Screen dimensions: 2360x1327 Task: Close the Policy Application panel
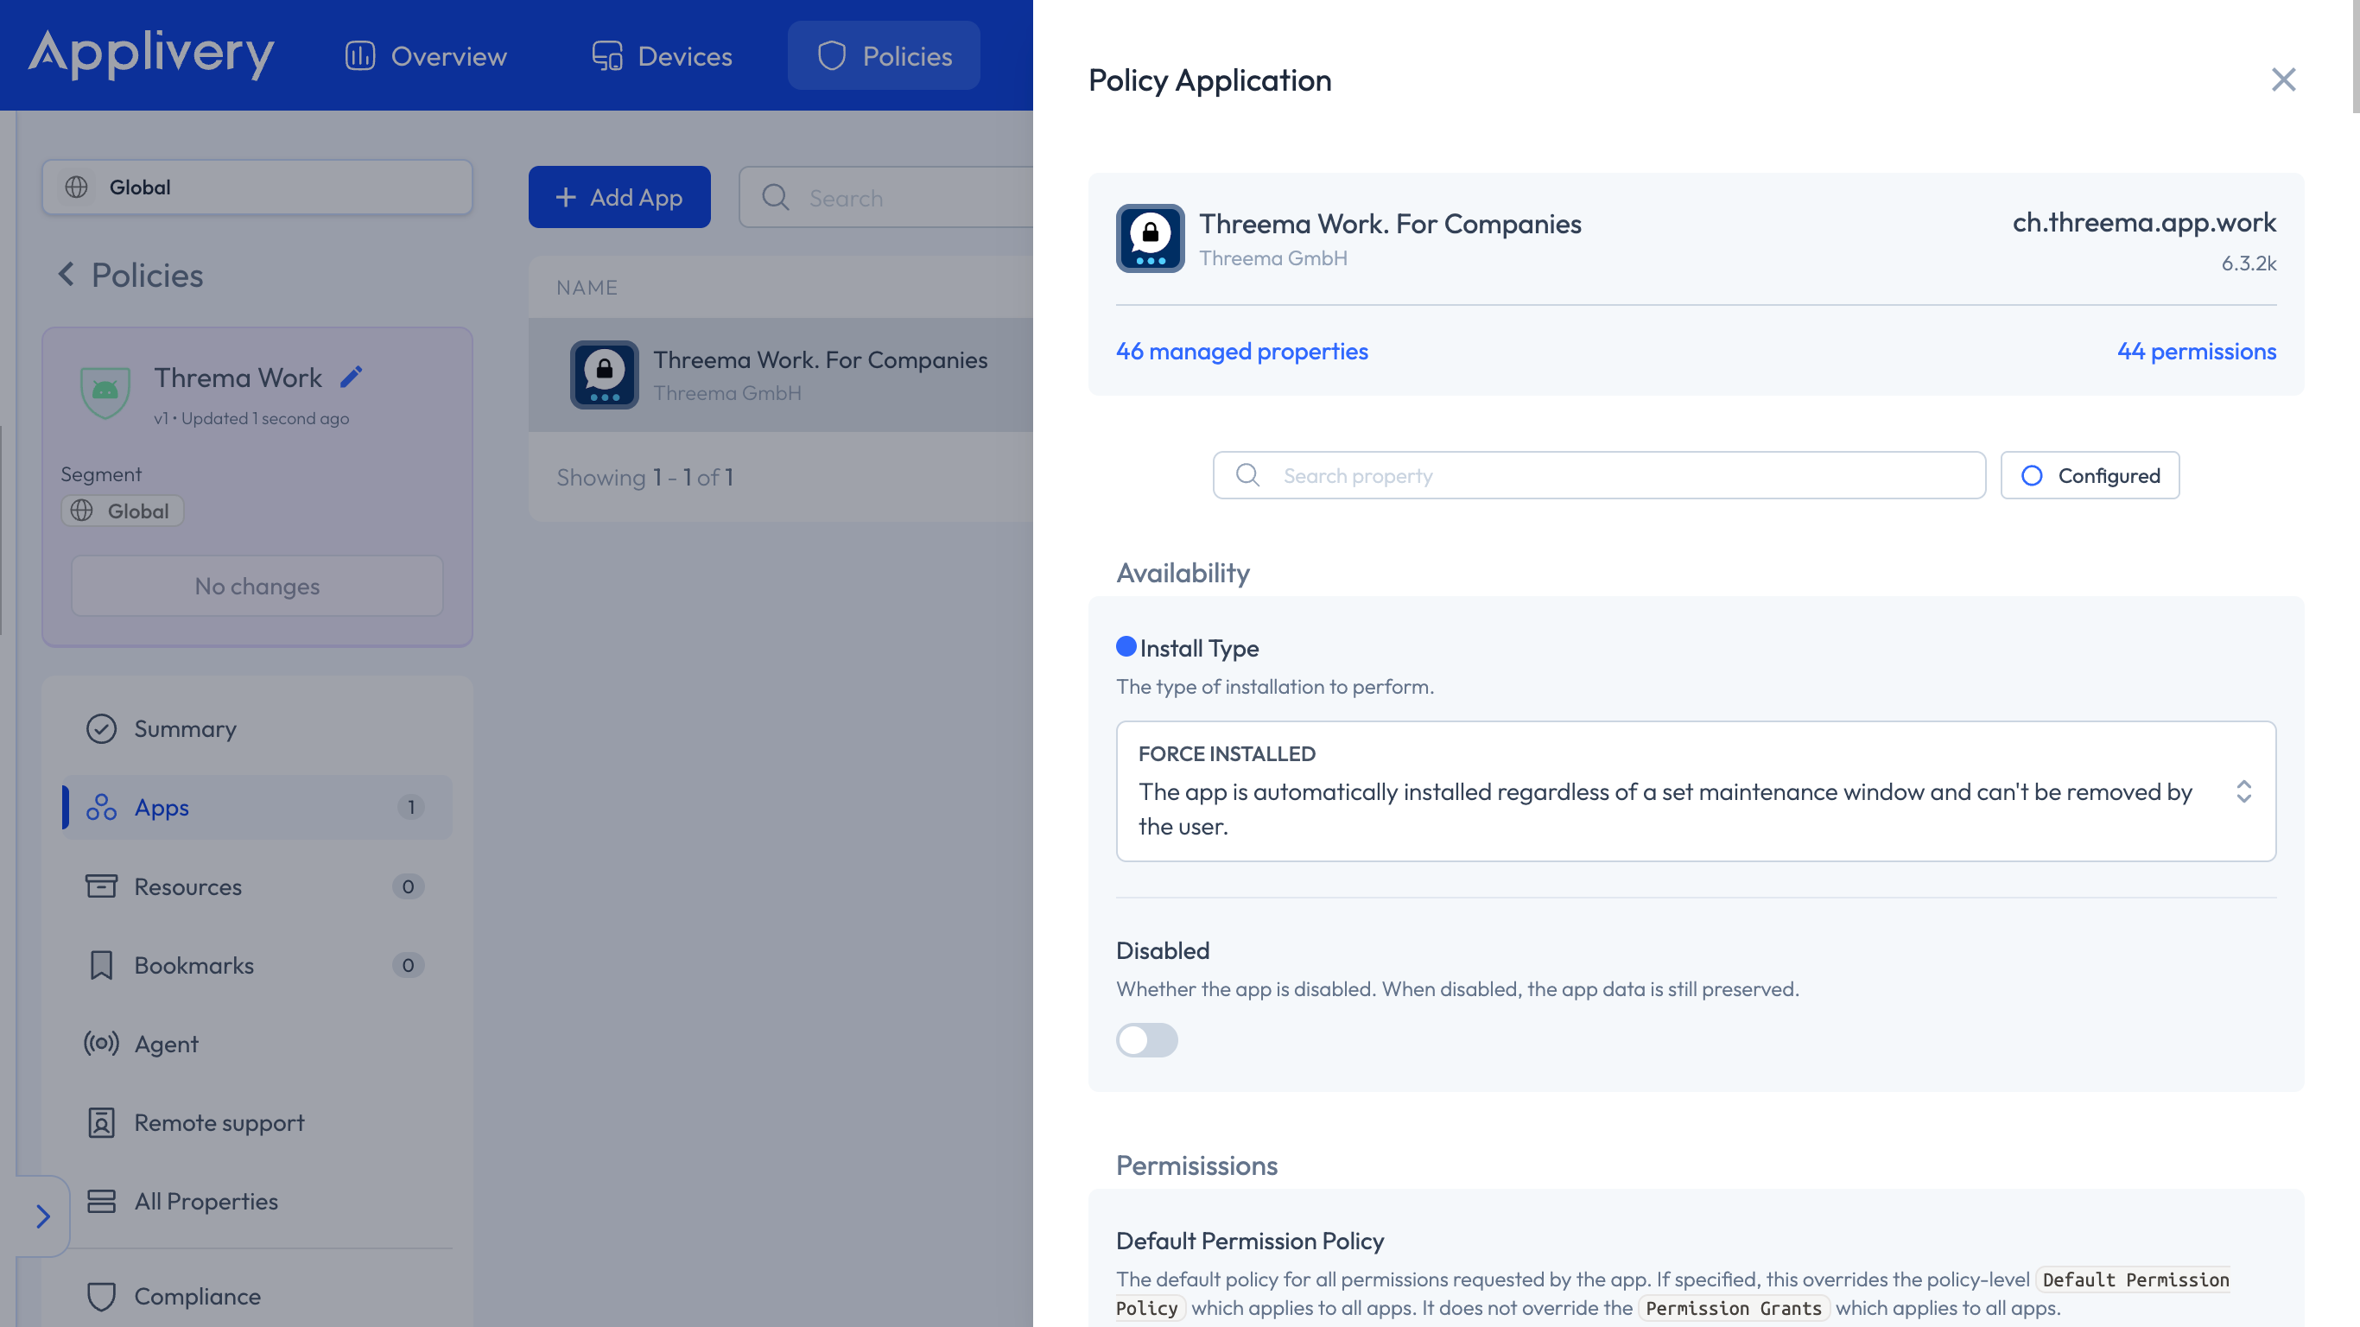2283,79
